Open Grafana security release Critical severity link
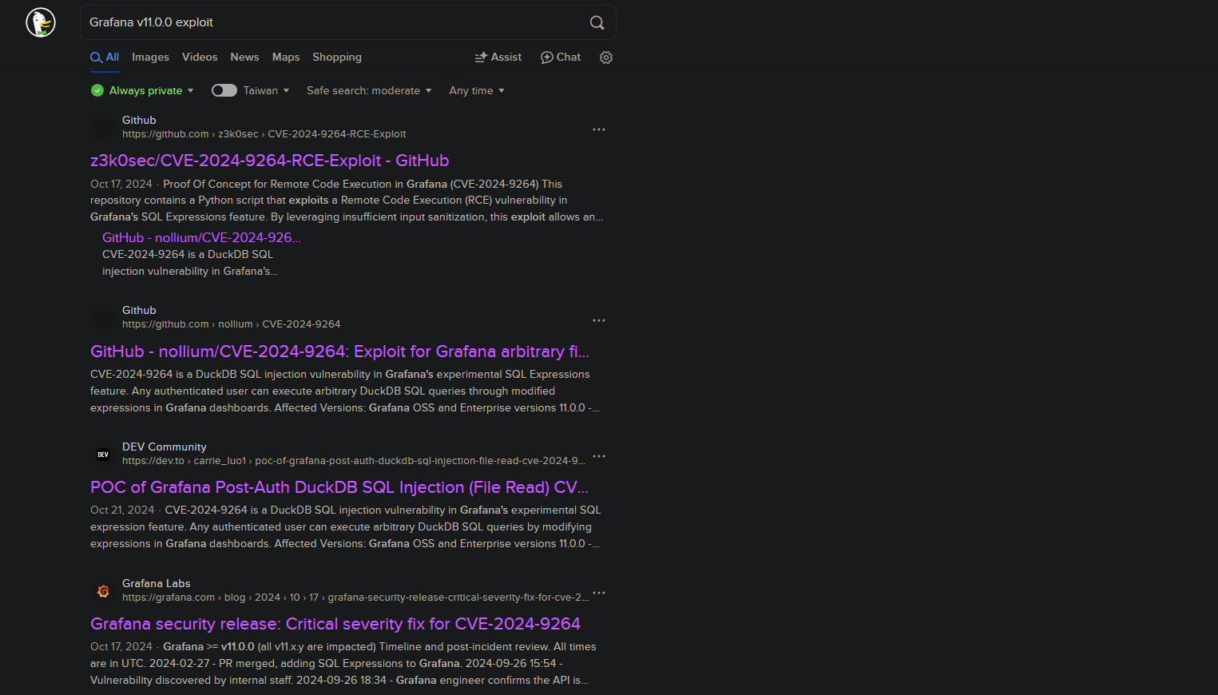 (x=335, y=624)
